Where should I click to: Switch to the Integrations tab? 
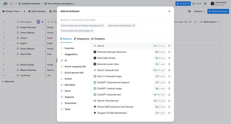82,39
